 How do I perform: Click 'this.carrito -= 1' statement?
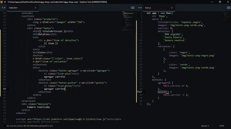click(176, 95)
